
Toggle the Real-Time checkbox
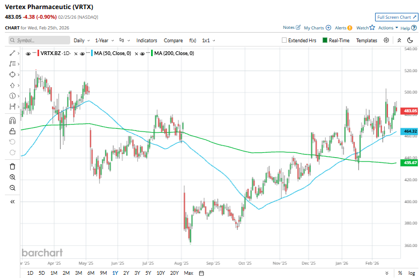point(325,40)
